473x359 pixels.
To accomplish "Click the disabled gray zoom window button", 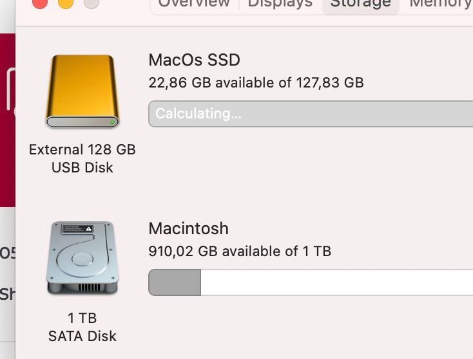I will coord(92,3).
